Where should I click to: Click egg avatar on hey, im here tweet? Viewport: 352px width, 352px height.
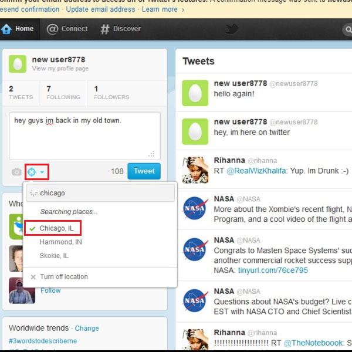195,131
